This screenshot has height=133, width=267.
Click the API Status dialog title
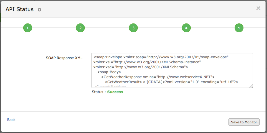(20, 9)
